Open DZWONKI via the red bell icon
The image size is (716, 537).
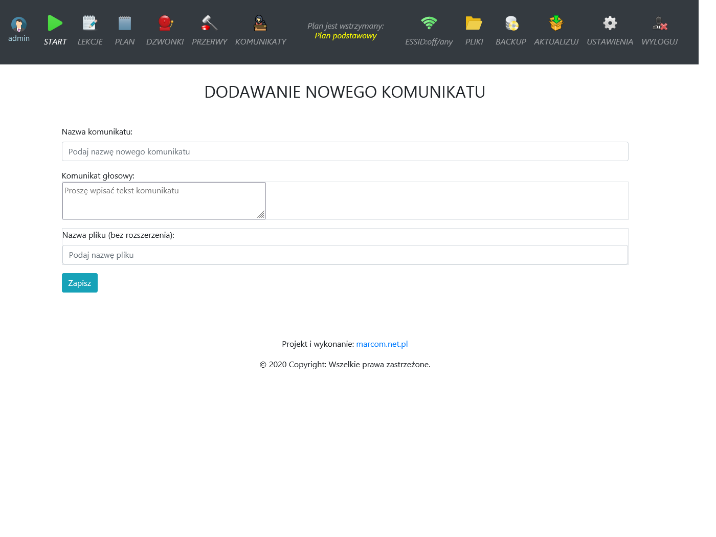pyautogui.click(x=165, y=23)
